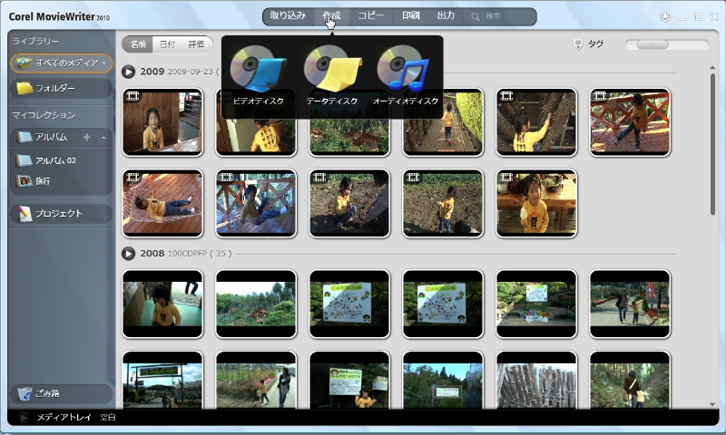Sort media by 日付 (date)
The width and height of the screenshot is (726, 435).
pos(167,43)
